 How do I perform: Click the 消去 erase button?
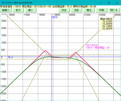[x=77, y=10]
